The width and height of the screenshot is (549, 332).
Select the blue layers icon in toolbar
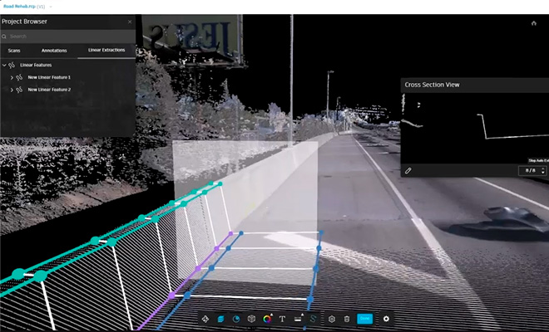click(x=220, y=319)
